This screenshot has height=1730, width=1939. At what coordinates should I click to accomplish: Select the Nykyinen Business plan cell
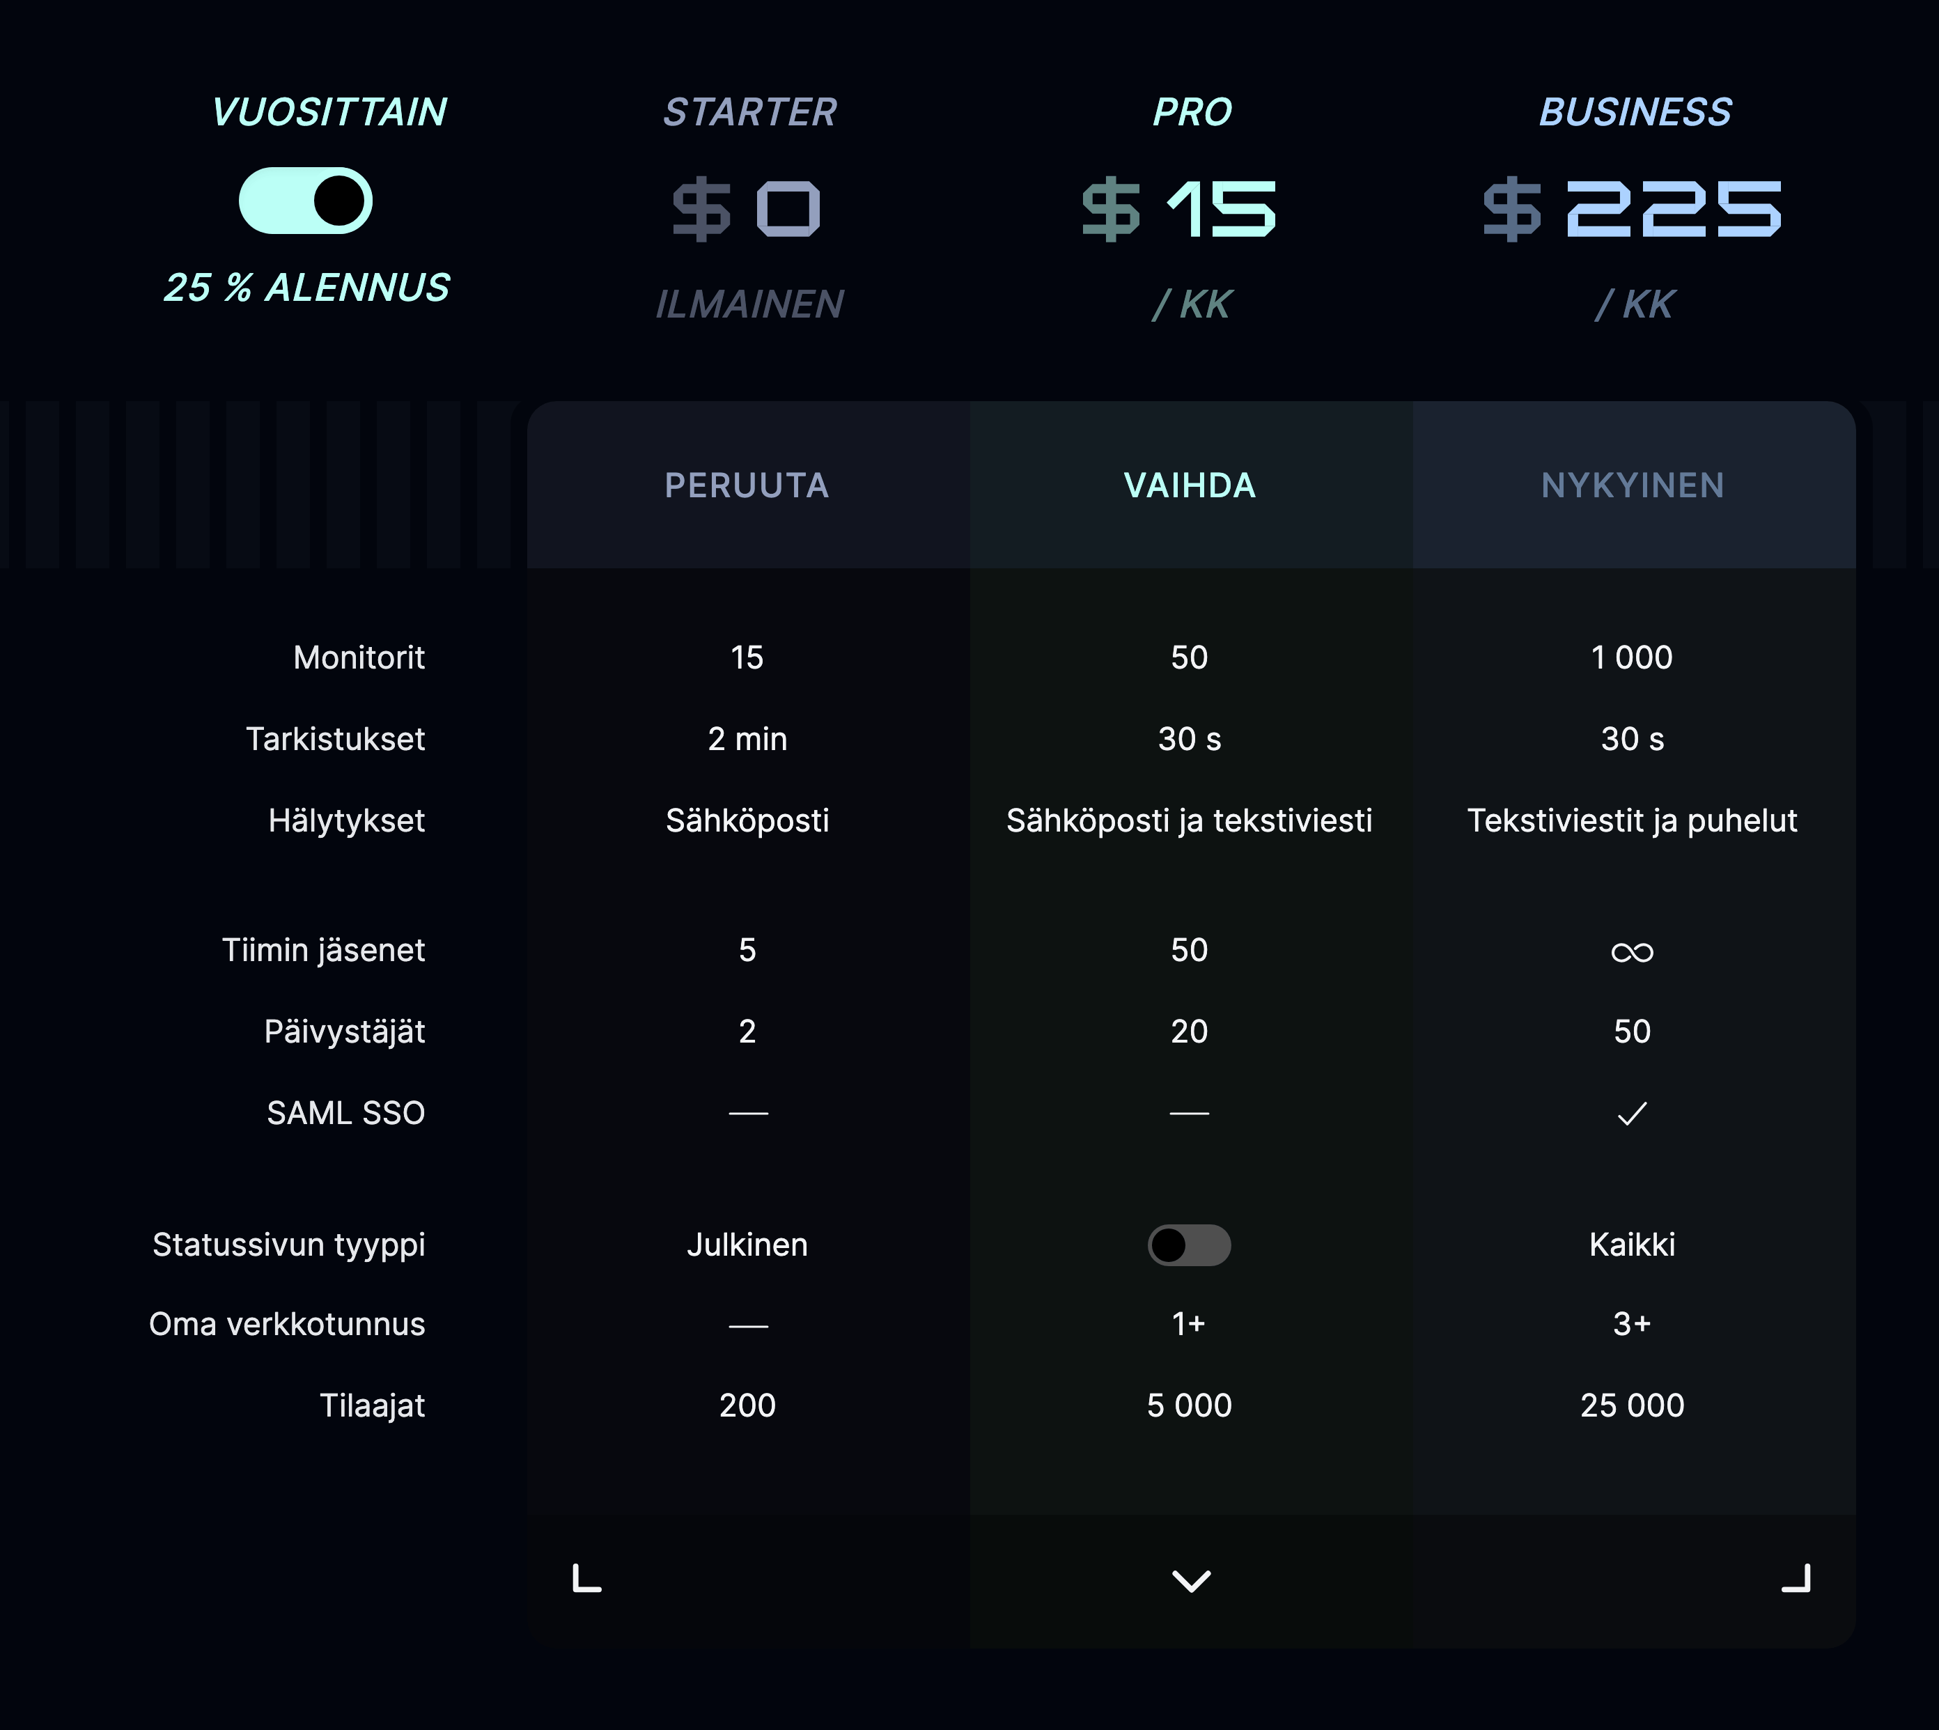1634,485
